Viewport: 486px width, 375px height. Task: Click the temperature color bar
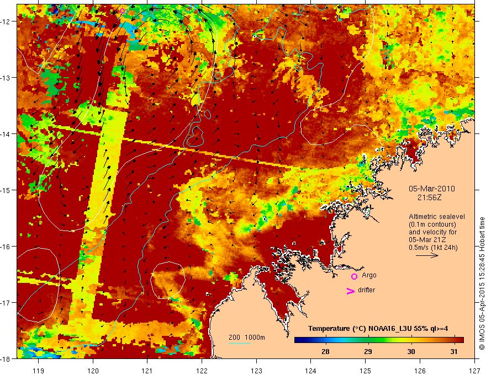tap(379, 340)
